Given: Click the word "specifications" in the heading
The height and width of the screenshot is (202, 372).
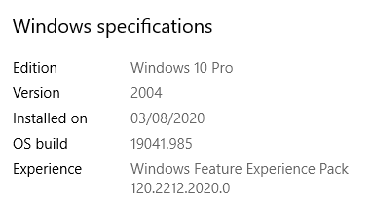Looking at the screenshot, I should click(155, 26).
